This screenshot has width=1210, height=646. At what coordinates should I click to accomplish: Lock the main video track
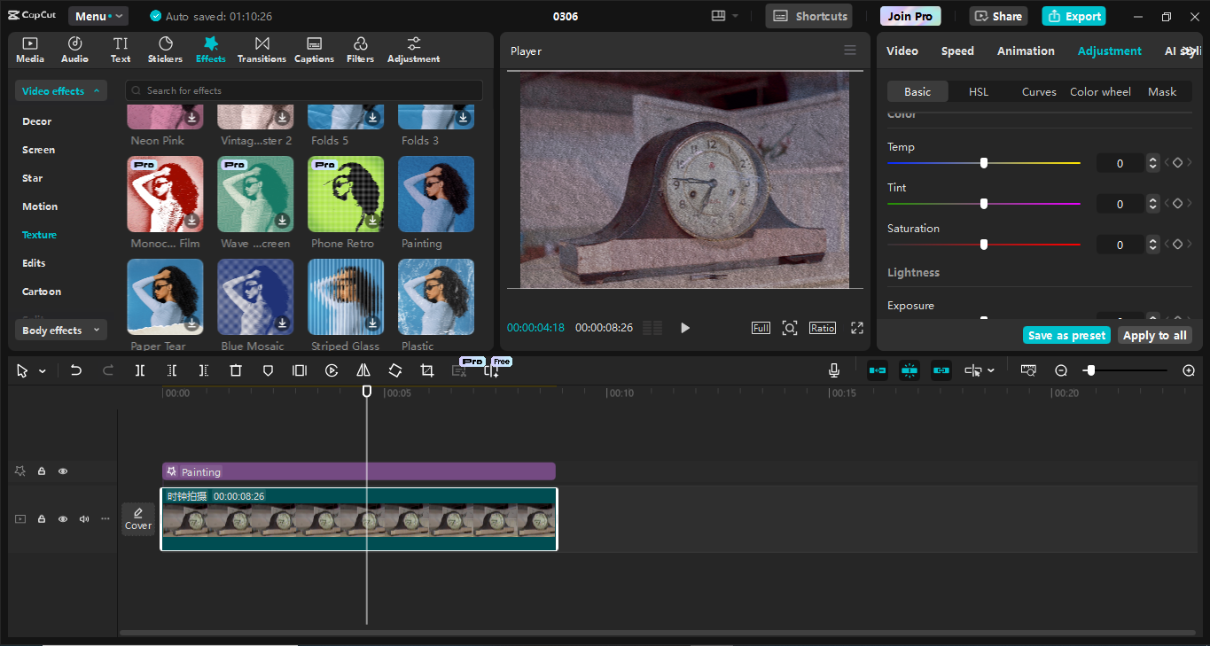pos(42,519)
